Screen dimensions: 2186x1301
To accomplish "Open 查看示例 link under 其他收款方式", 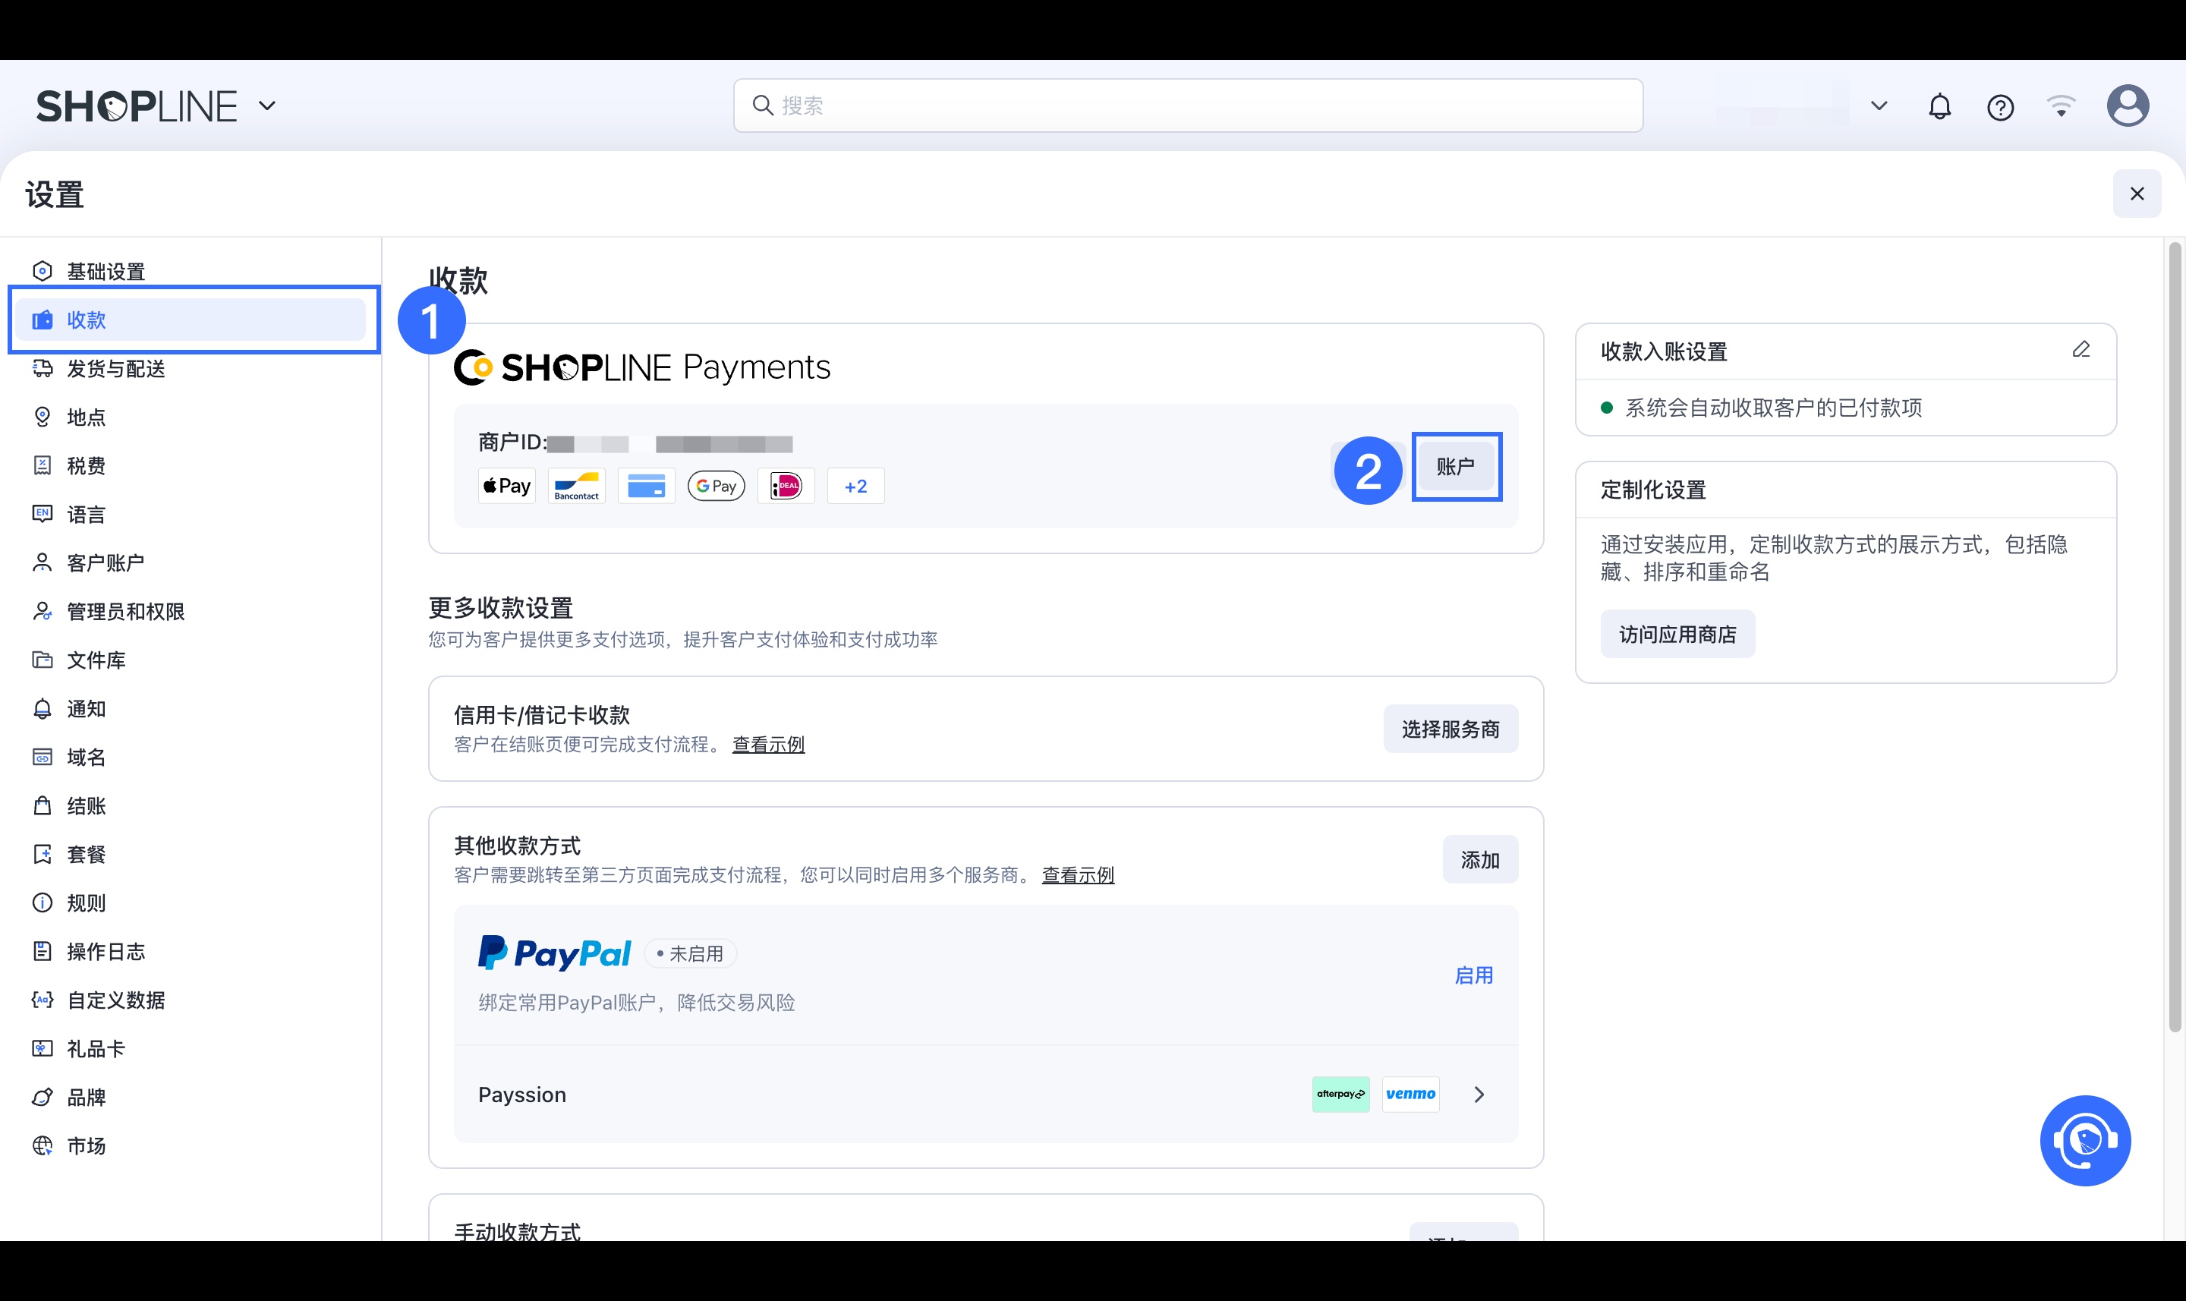I will 1078,875.
